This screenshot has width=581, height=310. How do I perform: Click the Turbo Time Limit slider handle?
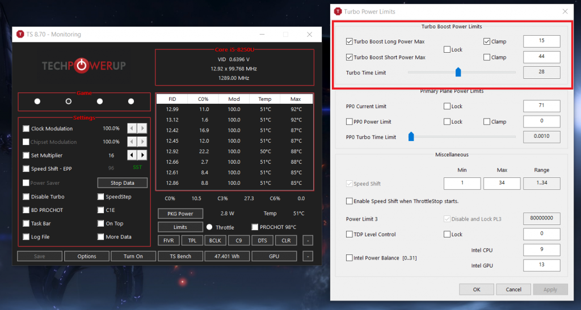(458, 72)
